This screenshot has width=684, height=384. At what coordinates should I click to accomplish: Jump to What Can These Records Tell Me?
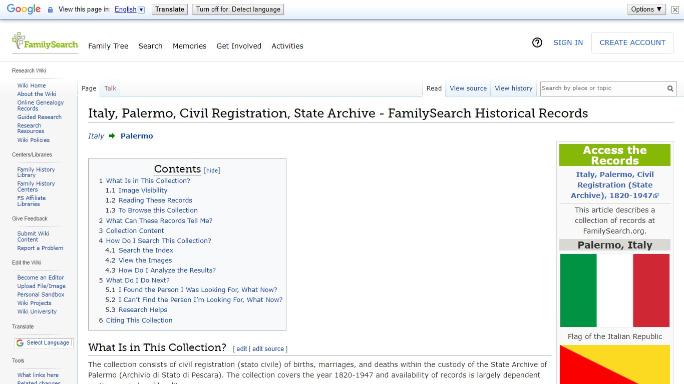[159, 221]
